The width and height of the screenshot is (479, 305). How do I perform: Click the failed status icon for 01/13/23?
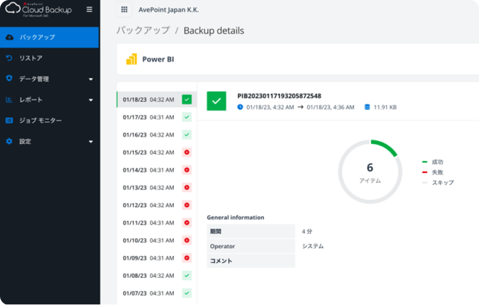[x=186, y=187]
